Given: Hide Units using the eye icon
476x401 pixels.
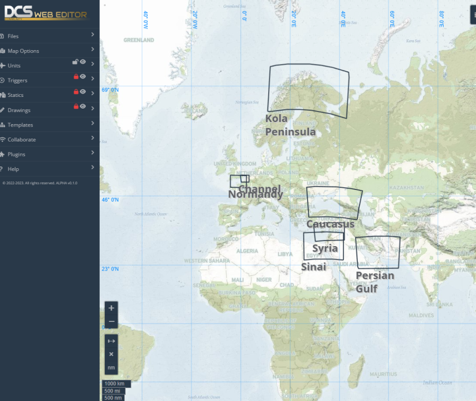Looking at the screenshot, I should pyautogui.click(x=83, y=62).
